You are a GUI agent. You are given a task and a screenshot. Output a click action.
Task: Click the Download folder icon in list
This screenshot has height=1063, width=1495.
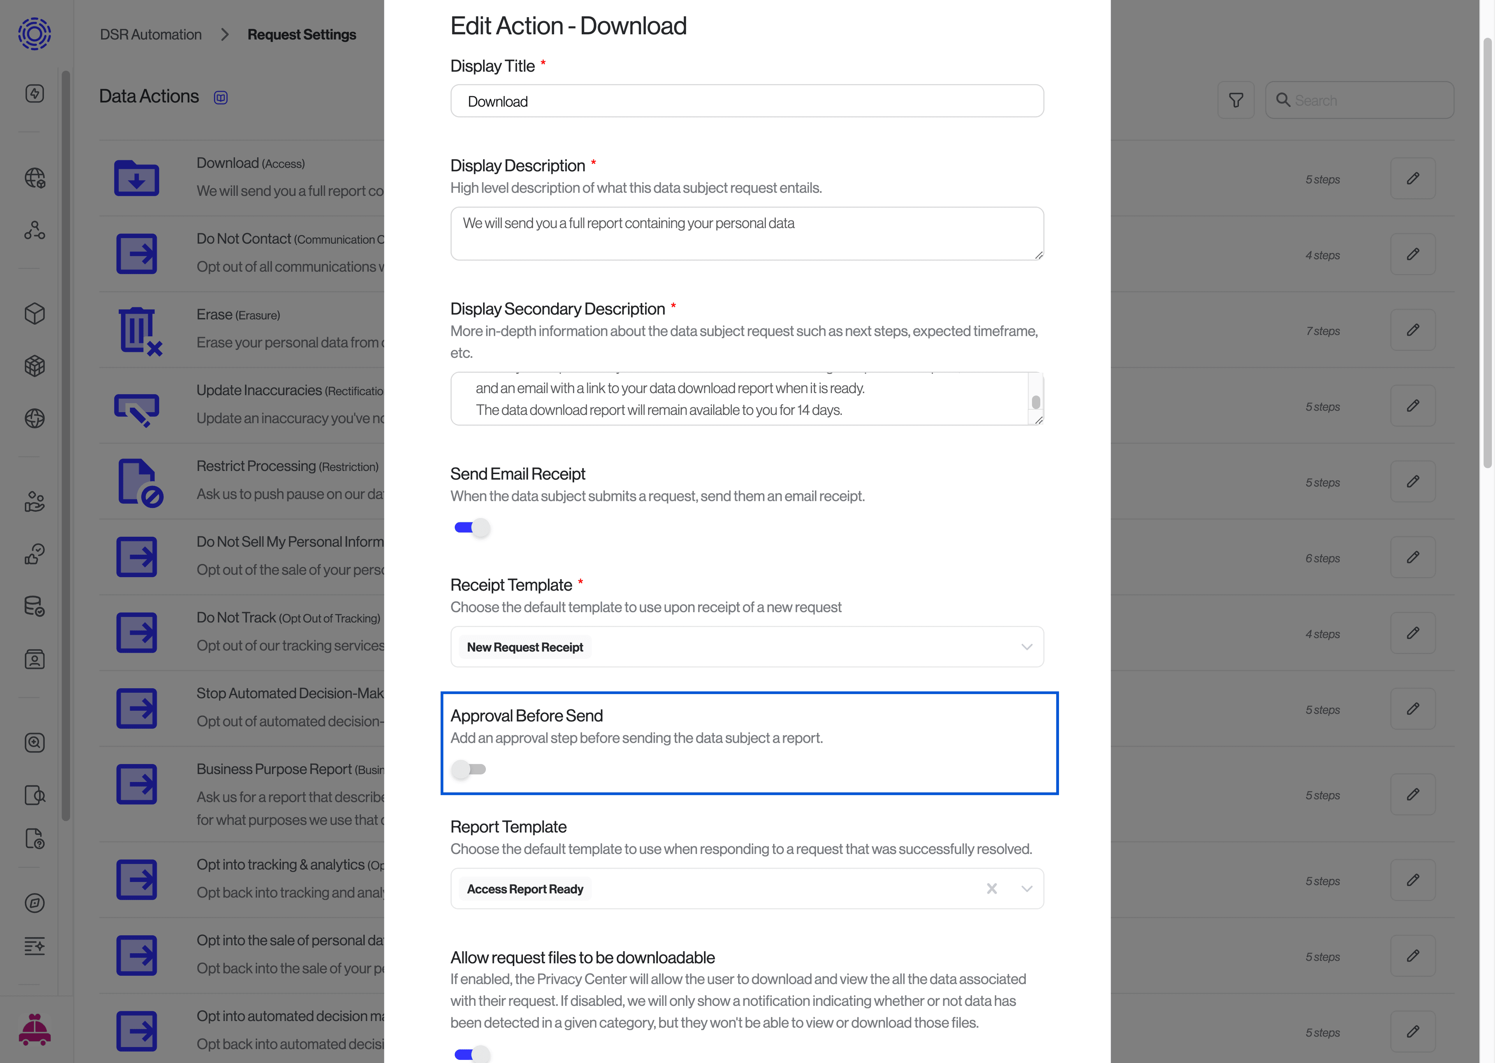click(x=137, y=178)
